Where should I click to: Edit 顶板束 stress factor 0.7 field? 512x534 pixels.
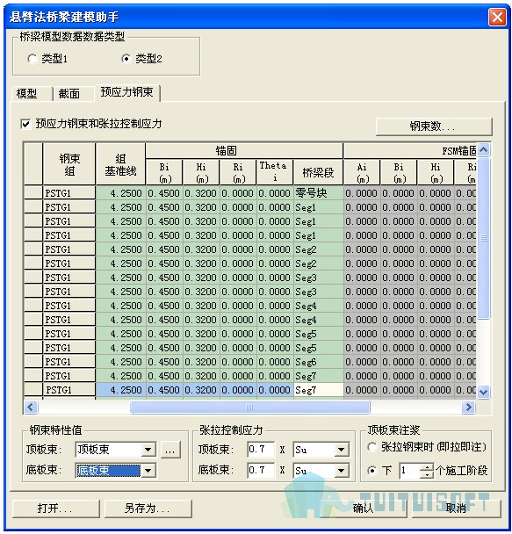[261, 450]
